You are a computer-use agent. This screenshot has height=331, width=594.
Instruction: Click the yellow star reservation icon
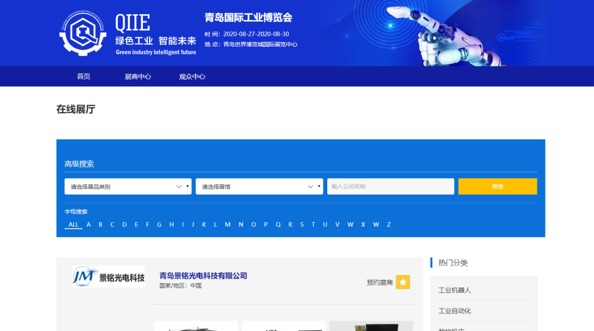(403, 282)
